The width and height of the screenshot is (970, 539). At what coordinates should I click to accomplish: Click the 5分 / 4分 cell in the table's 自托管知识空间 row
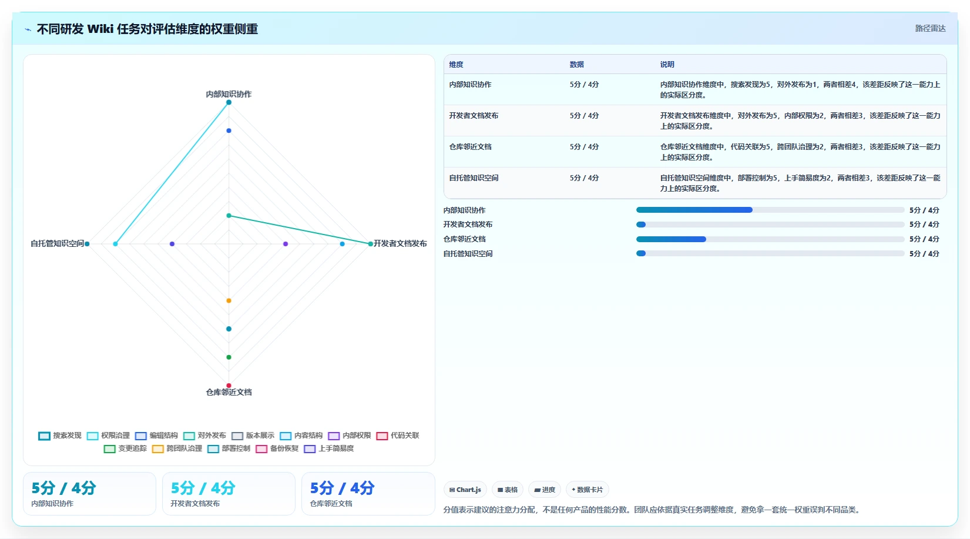[x=584, y=178]
